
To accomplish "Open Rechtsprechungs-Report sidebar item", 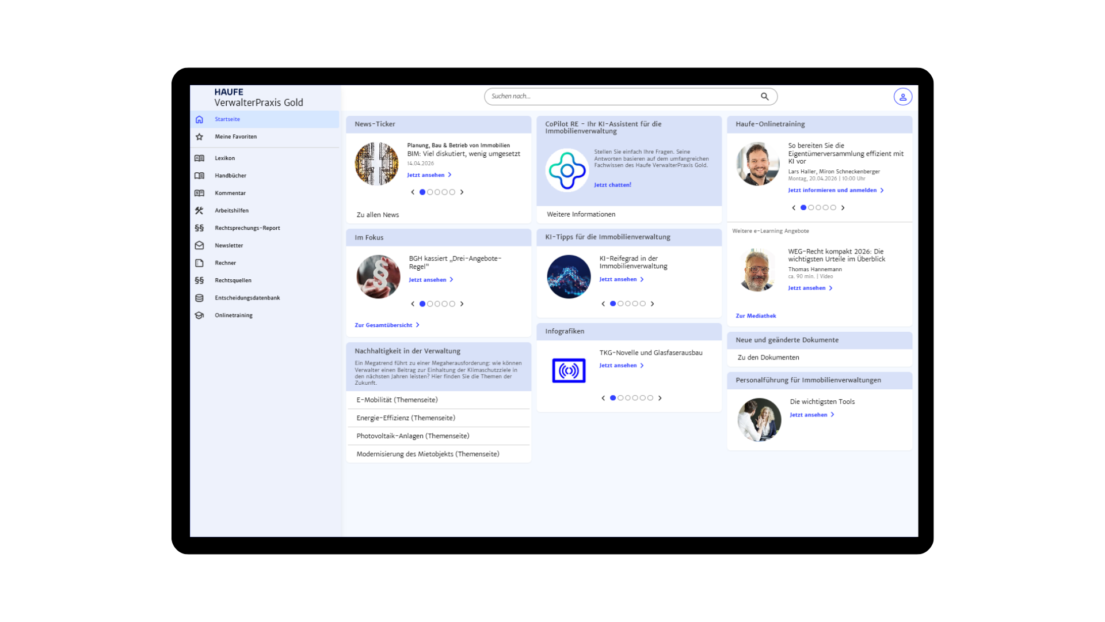I will 247,228.
